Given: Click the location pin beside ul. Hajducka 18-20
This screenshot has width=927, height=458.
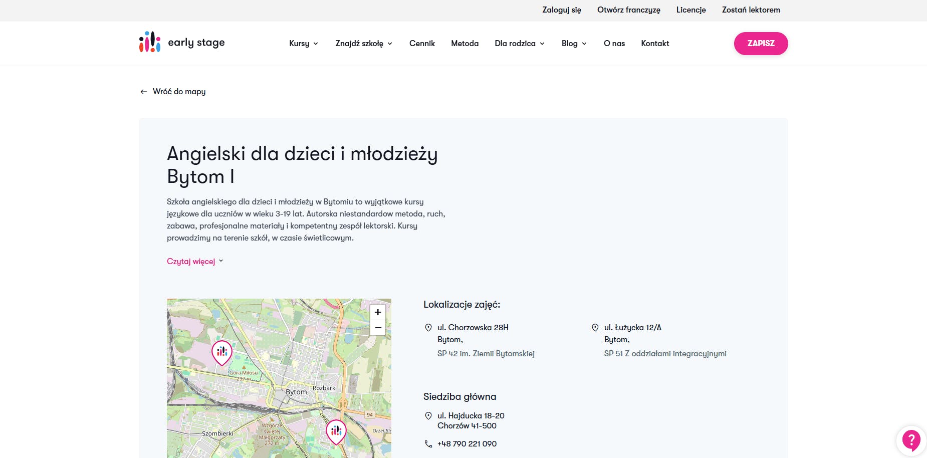Looking at the screenshot, I should (x=428, y=416).
